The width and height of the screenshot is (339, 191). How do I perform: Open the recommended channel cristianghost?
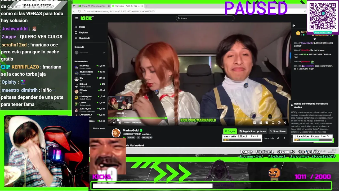click(90, 97)
